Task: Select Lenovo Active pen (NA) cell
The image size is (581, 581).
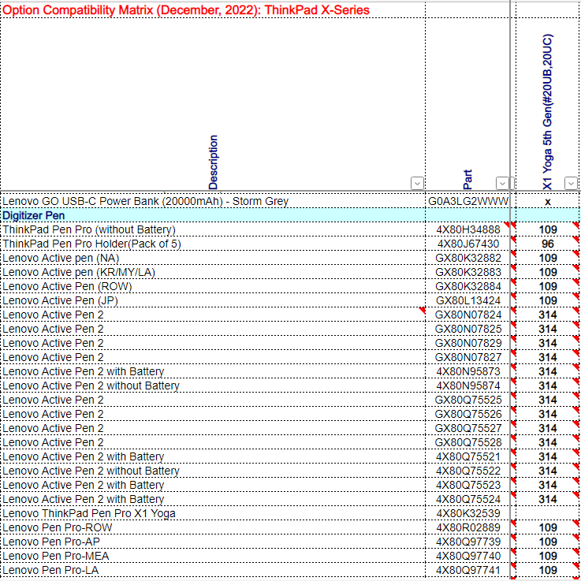Action: (213, 258)
